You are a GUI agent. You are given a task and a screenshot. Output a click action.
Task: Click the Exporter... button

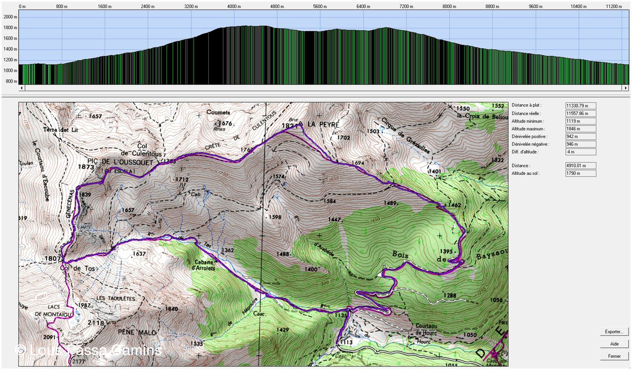614,331
